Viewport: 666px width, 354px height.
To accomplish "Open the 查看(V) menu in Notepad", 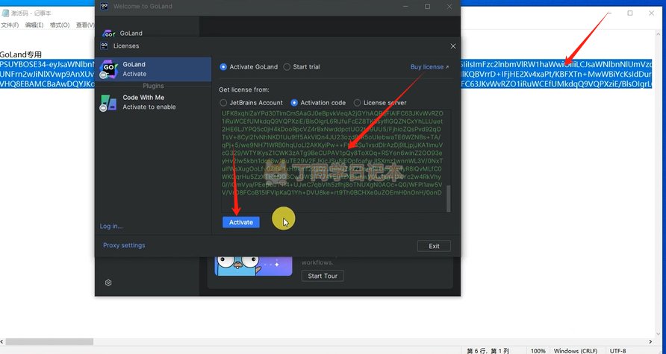I will pyautogui.click(x=85, y=25).
